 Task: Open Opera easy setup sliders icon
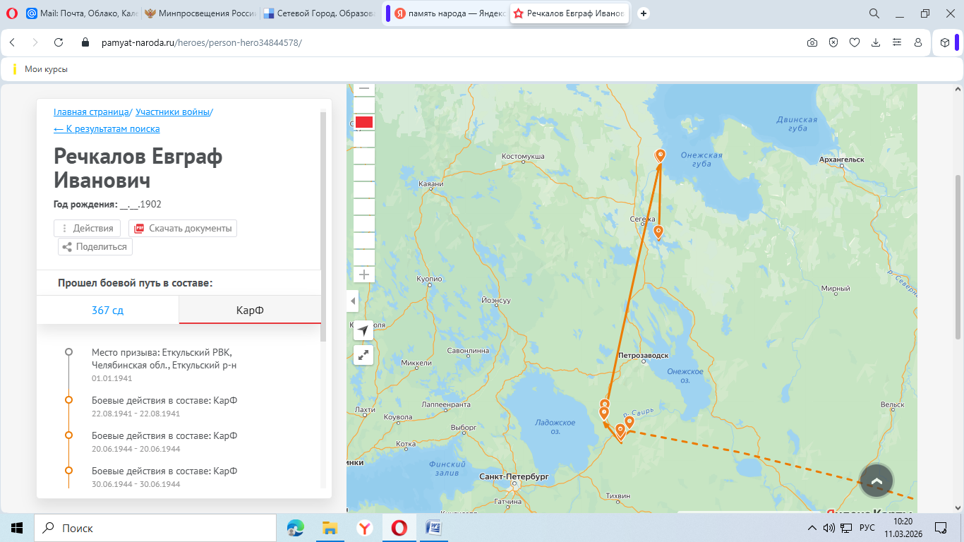(x=897, y=42)
